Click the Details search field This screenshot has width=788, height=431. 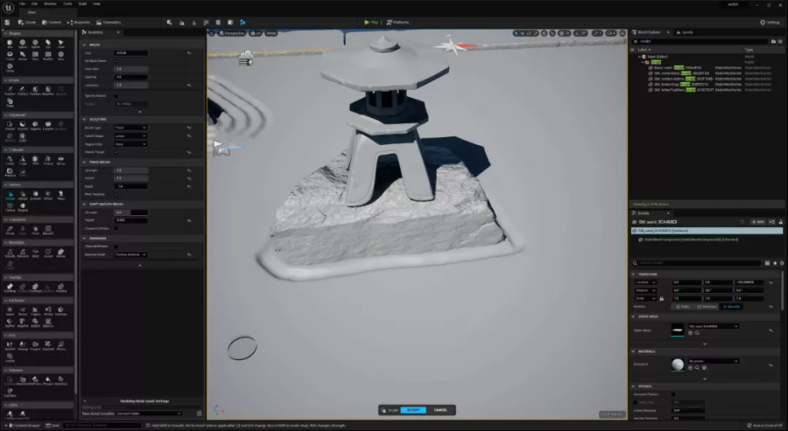click(696, 263)
